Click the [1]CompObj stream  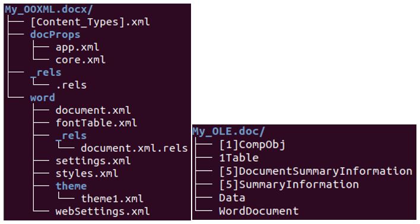click(252, 145)
